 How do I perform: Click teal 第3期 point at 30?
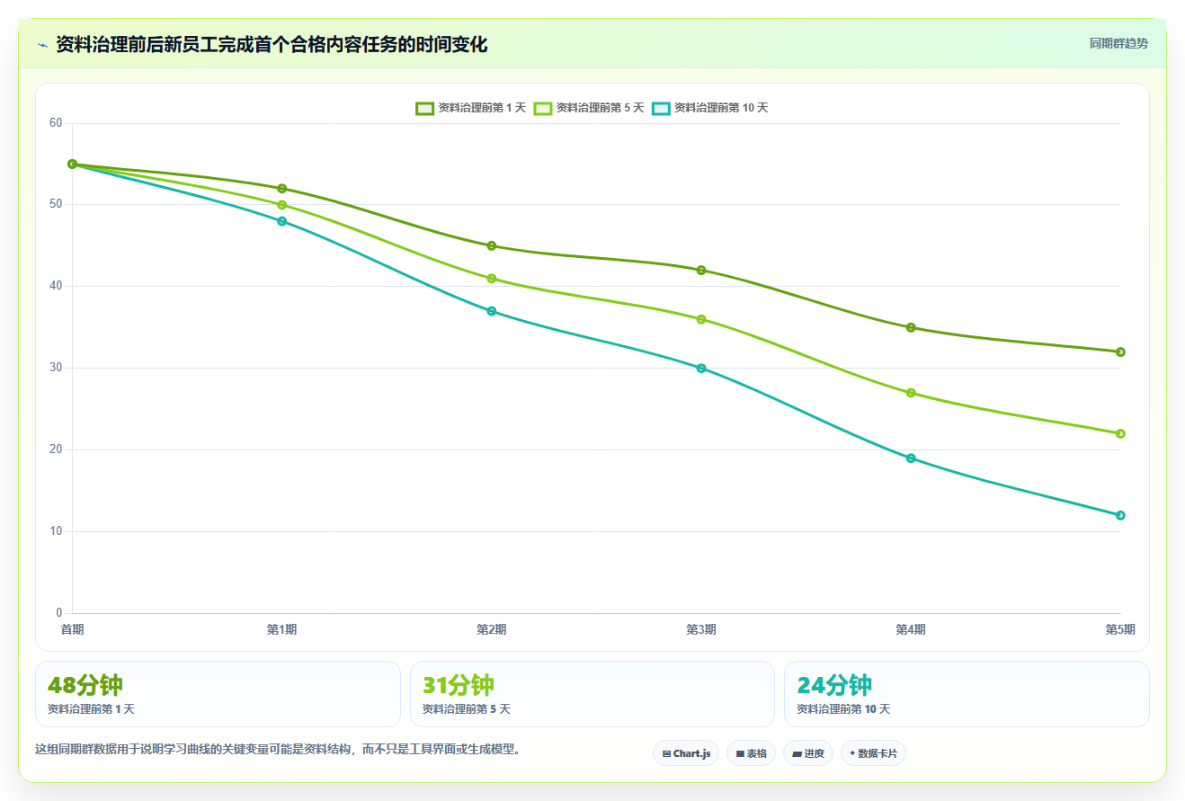[701, 369]
